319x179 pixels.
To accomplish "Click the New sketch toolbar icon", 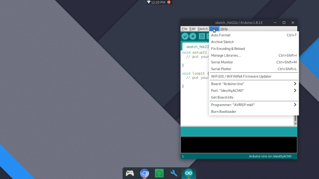I will [202, 36].
